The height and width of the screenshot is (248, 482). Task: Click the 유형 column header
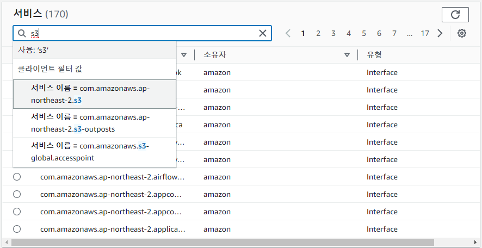point(374,55)
